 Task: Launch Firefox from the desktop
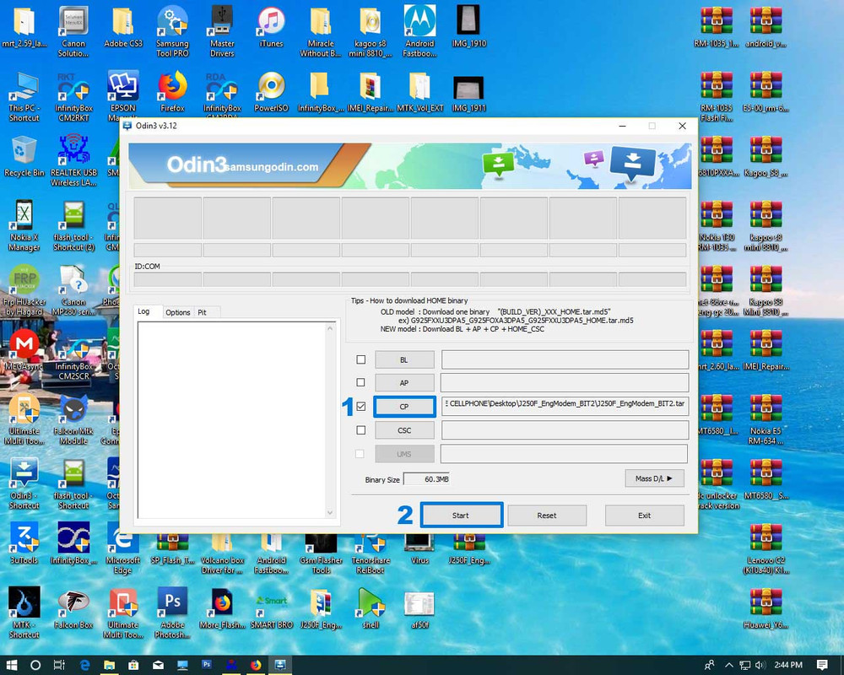point(172,91)
